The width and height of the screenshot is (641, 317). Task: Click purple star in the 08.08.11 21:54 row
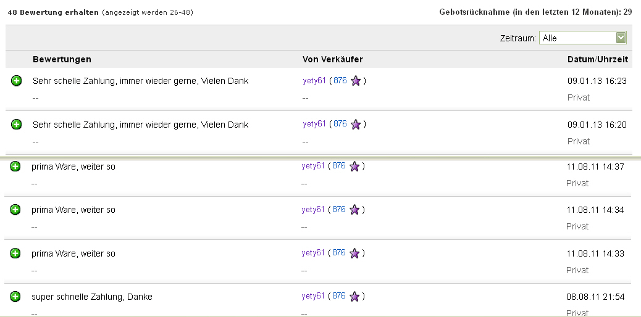[x=354, y=297]
